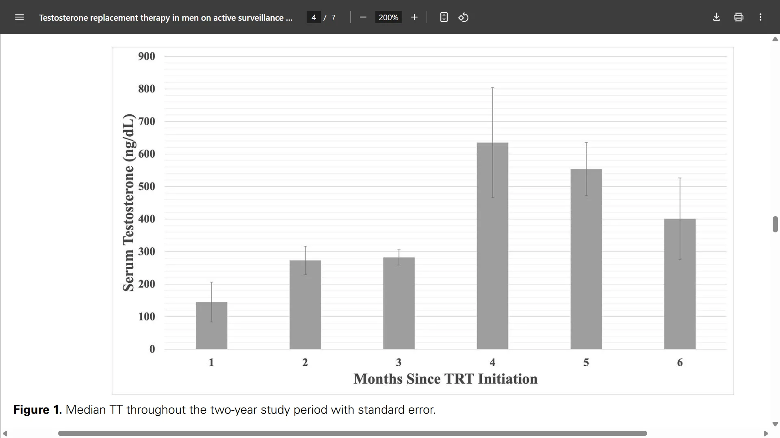Click the month 6 bar in chart

pos(680,284)
